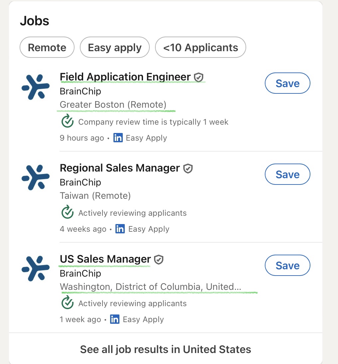This screenshot has width=338, height=364.
Task: Click BrainChip logo beside Regional Sales Manager
Action: (x=35, y=178)
